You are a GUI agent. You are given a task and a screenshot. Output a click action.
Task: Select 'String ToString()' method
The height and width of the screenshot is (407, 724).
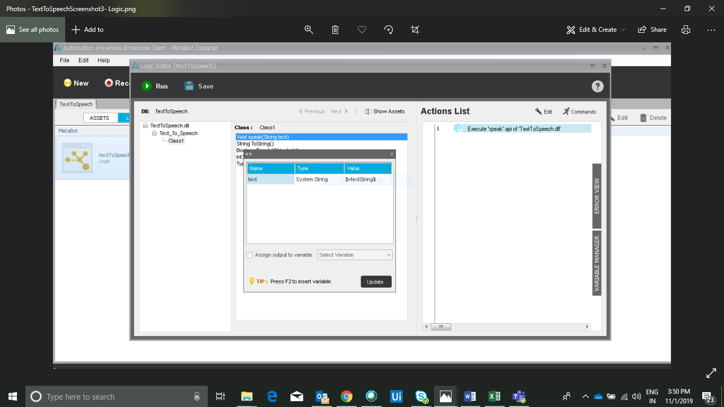pos(322,144)
